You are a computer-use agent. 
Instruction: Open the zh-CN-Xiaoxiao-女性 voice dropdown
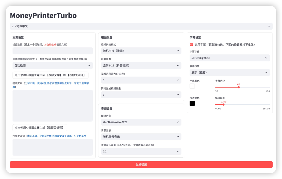[x=141, y=122]
